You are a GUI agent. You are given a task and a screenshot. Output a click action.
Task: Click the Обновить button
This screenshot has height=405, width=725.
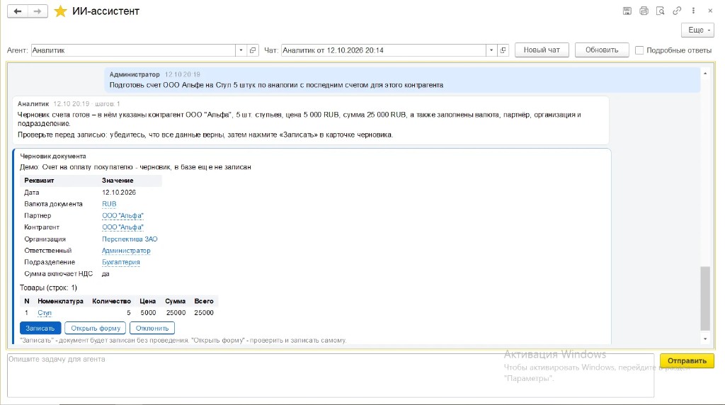click(602, 50)
